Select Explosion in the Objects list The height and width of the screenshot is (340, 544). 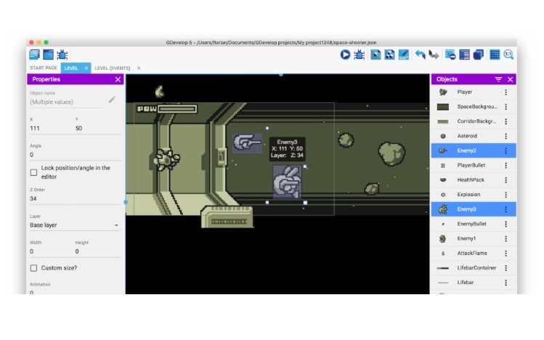(x=474, y=195)
